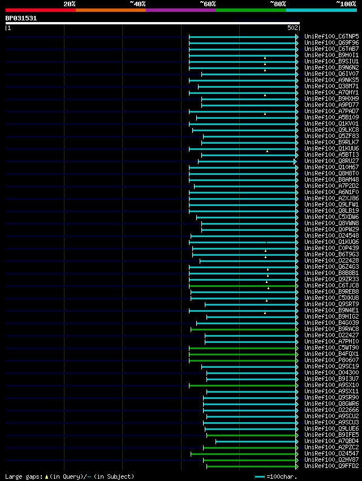Click the UniRef100_Q6IV07 label

[x=331, y=74]
